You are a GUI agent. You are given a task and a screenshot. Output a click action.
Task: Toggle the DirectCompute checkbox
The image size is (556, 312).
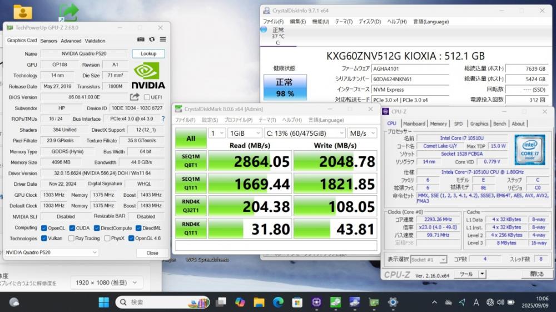click(x=96, y=228)
